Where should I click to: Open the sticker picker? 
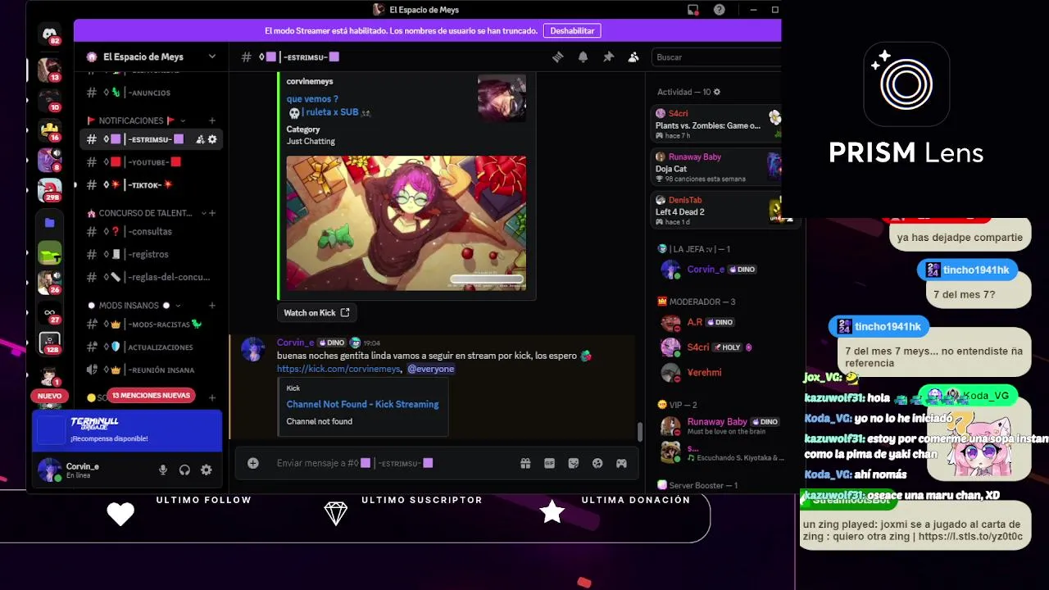(x=574, y=463)
